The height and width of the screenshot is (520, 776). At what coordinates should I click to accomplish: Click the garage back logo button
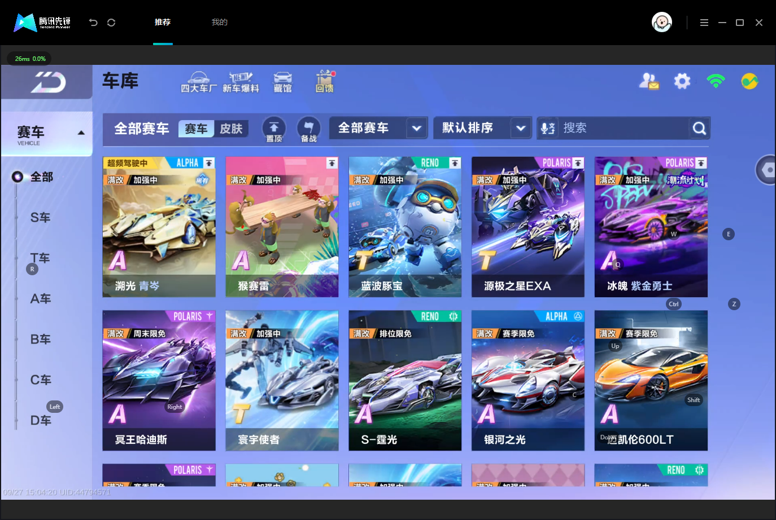[47, 82]
